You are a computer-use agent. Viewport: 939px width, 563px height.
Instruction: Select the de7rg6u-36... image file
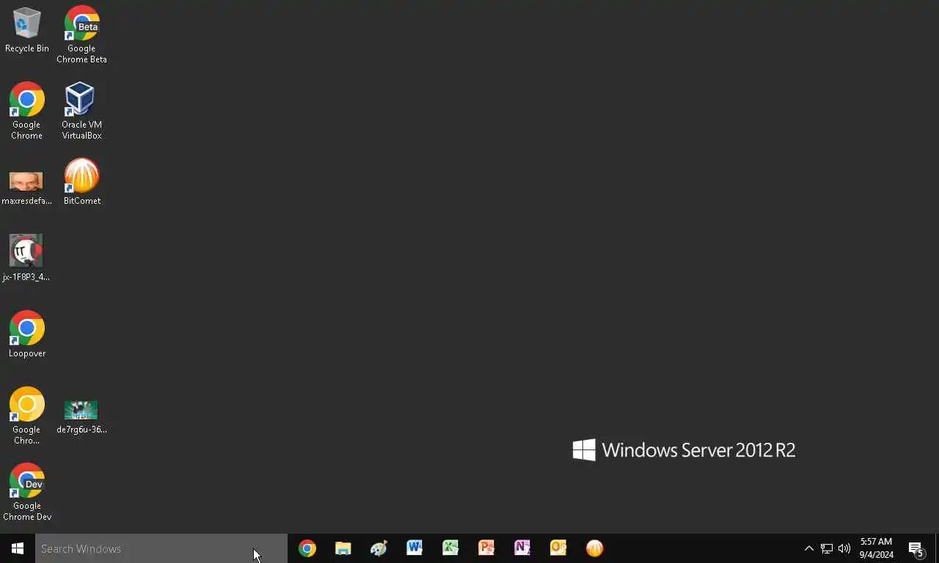[81, 417]
